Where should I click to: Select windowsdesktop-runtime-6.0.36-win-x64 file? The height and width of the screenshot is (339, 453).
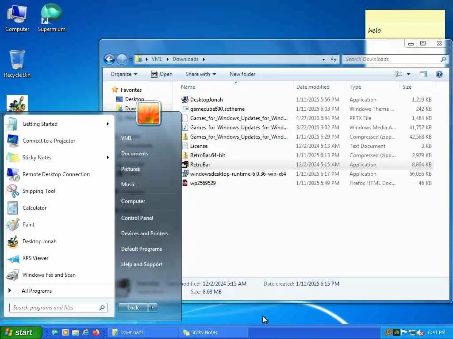pyautogui.click(x=307, y=174)
